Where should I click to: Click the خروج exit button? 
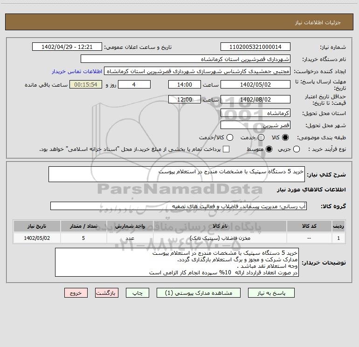(76, 293)
